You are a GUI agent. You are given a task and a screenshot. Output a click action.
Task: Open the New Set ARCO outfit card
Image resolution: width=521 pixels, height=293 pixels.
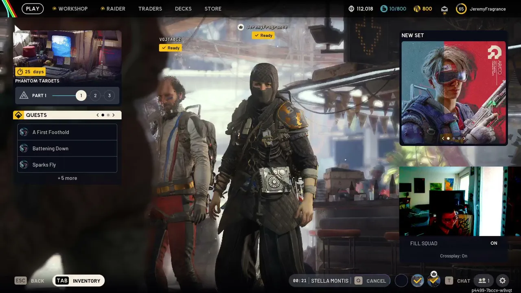(x=454, y=92)
